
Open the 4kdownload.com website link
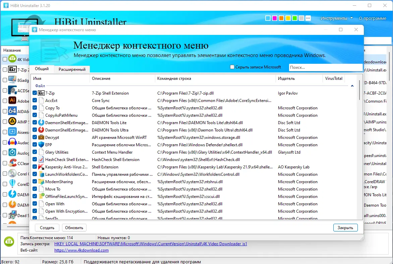(81, 250)
